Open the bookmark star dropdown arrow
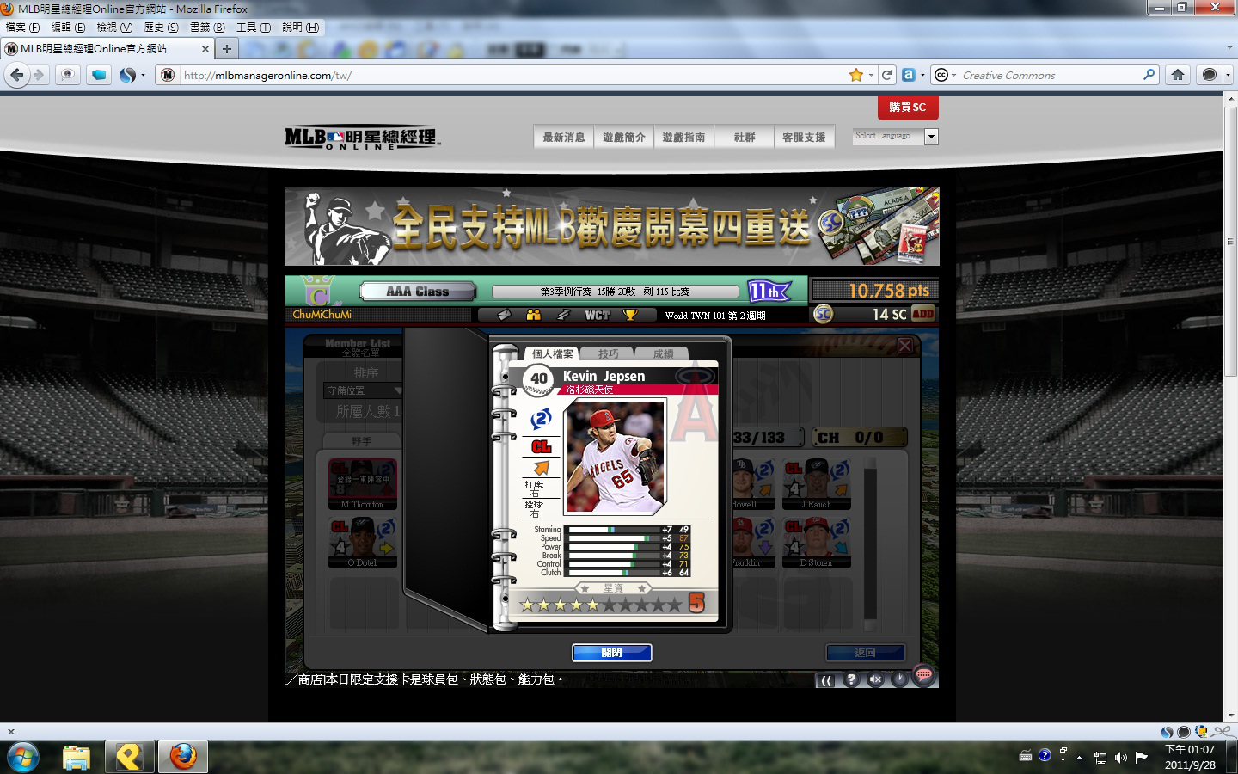The image size is (1238, 774). coord(871,76)
